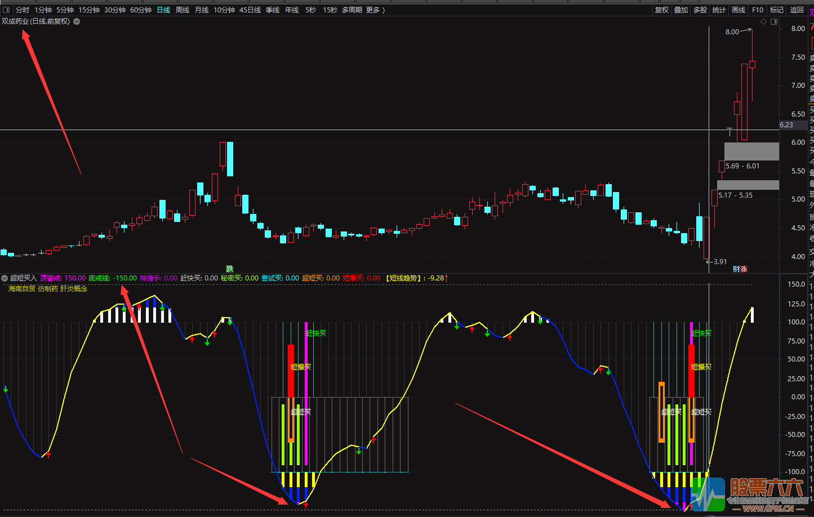Click the 仿制药 concept label

(48, 288)
